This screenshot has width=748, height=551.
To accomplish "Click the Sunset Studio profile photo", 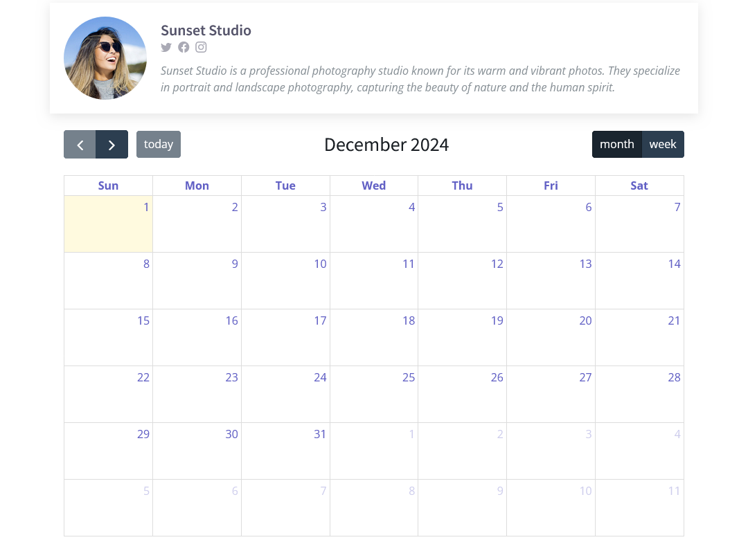I will (x=105, y=58).
